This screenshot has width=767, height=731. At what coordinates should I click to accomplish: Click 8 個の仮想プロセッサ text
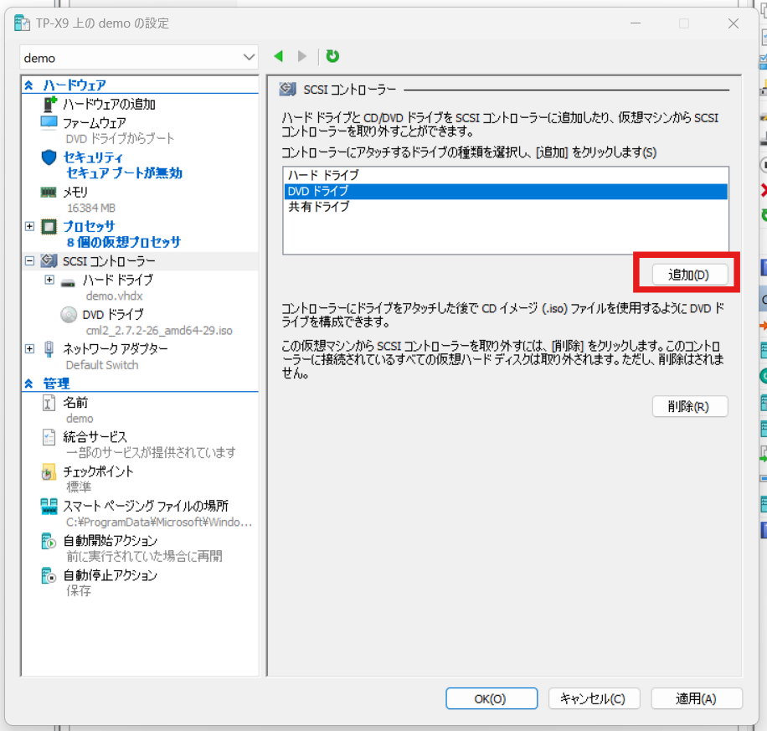coord(124,242)
